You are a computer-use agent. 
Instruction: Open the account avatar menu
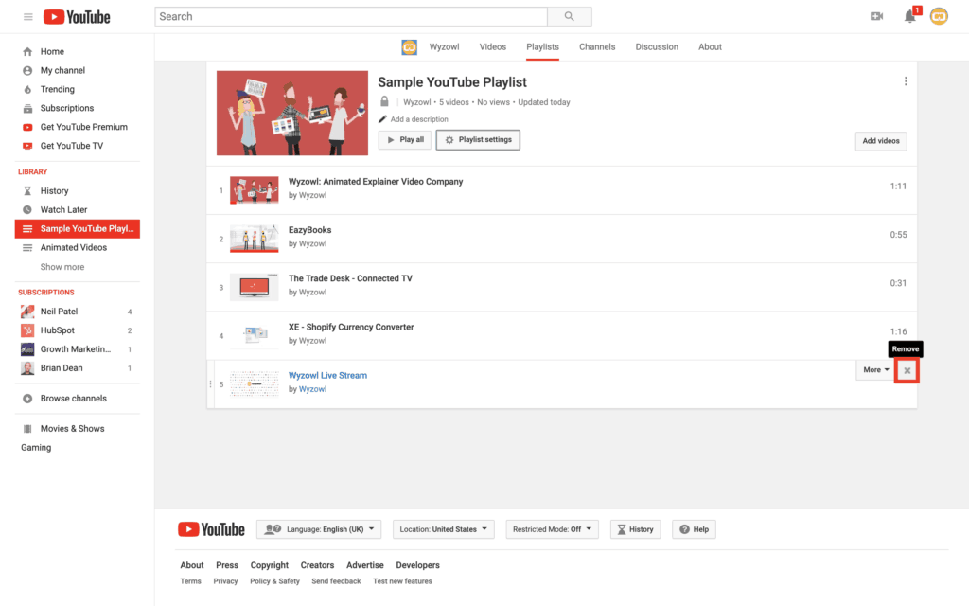click(939, 16)
